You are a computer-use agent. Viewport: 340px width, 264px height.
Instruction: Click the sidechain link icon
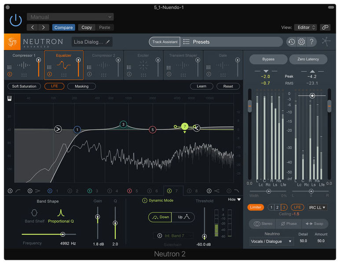(325, 27)
